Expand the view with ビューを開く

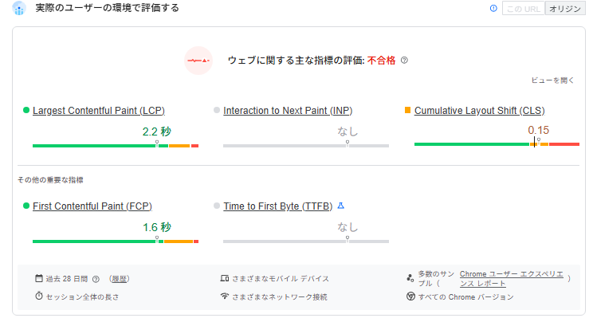(552, 80)
